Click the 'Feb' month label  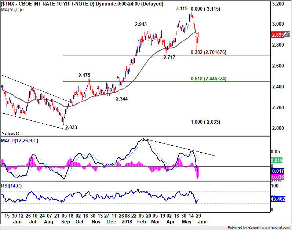pyautogui.click(x=142, y=222)
